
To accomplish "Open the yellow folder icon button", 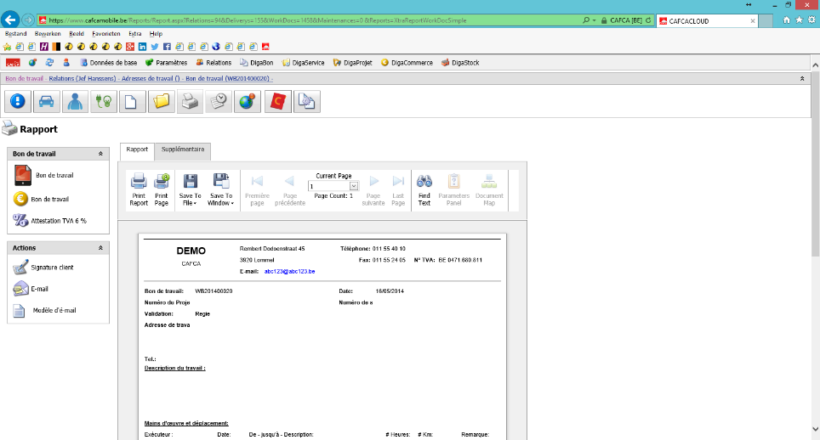I will [161, 101].
